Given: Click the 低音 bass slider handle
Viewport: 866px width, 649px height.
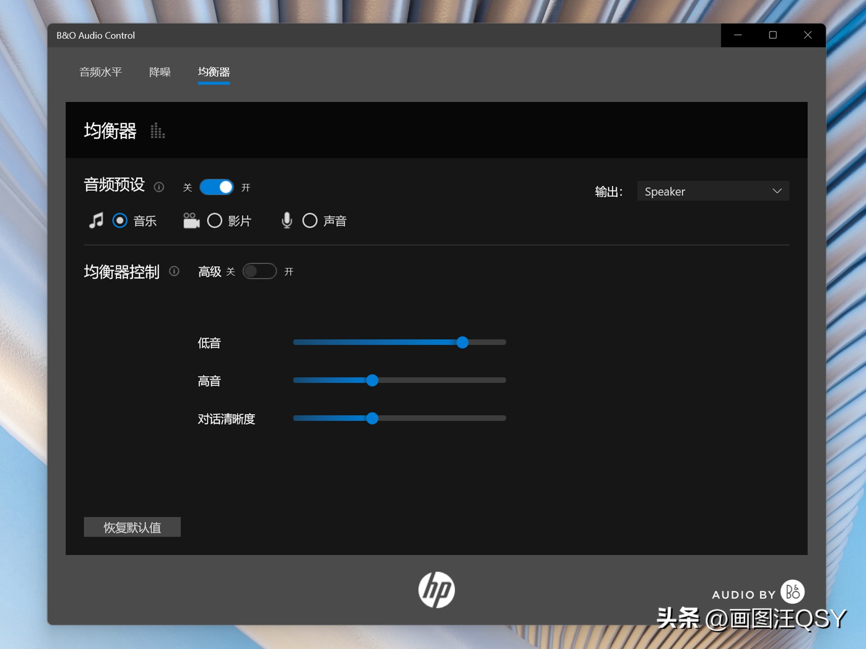Looking at the screenshot, I should [462, 342].
